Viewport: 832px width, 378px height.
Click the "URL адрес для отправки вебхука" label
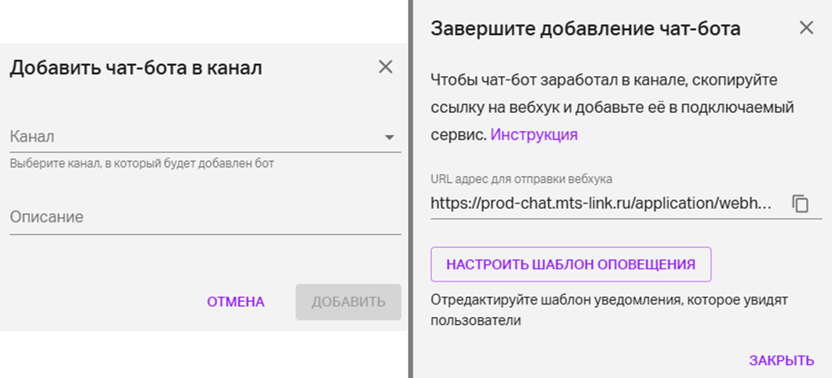click(x=522, y=179)
